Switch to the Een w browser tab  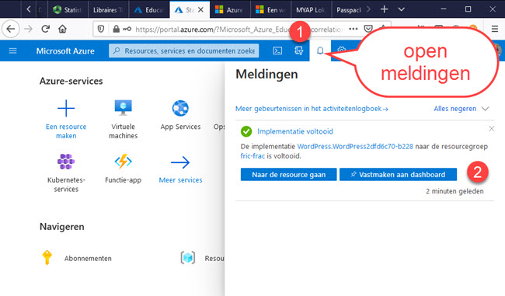[x=270, y=9]
